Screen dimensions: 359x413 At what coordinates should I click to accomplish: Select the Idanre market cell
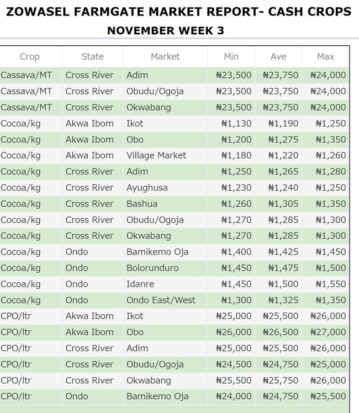coord(140,284)
